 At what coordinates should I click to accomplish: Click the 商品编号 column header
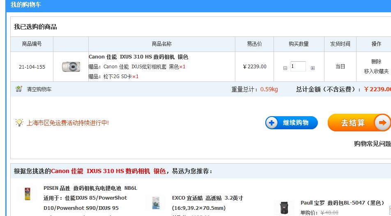pos(32,44)
